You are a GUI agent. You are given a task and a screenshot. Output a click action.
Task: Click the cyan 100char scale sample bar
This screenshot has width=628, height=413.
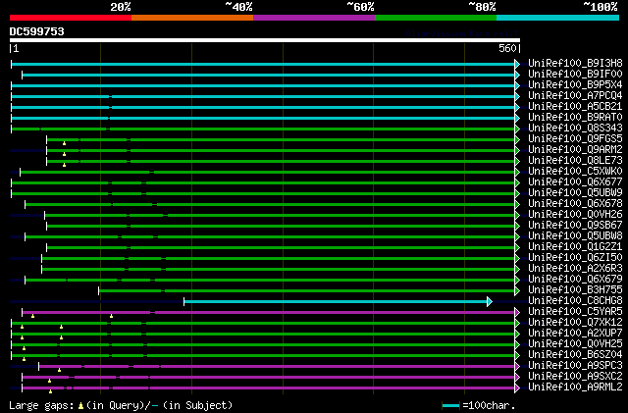pyautogui.click(x=451, y=406)
